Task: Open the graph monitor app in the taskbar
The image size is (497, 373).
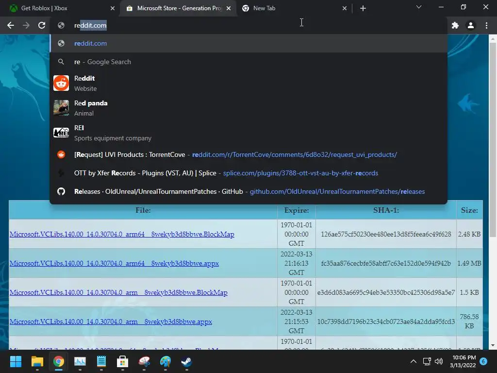Action: [80, 361]
